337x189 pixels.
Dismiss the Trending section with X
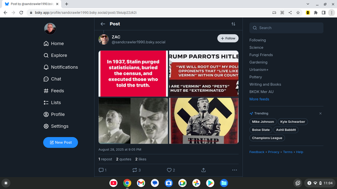321,113
